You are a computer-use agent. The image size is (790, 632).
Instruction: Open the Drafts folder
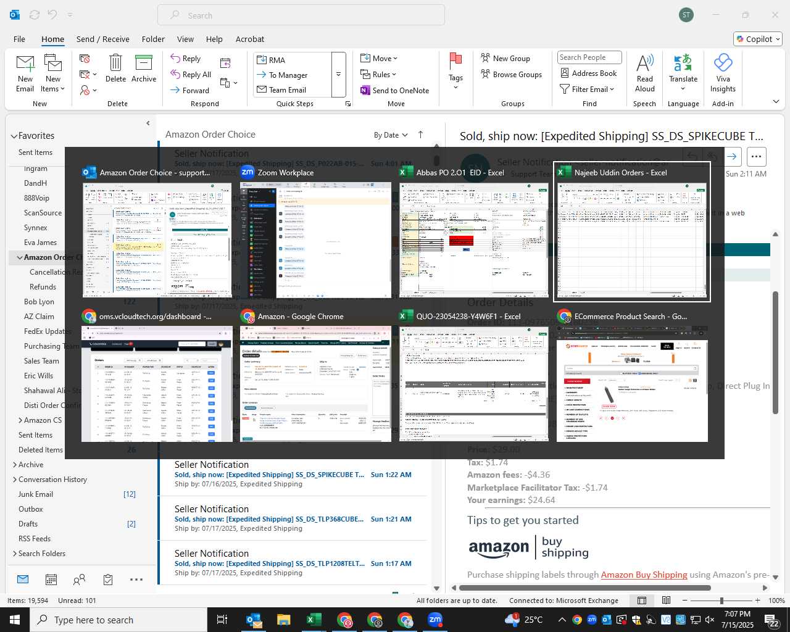click(x=28, y=524)
